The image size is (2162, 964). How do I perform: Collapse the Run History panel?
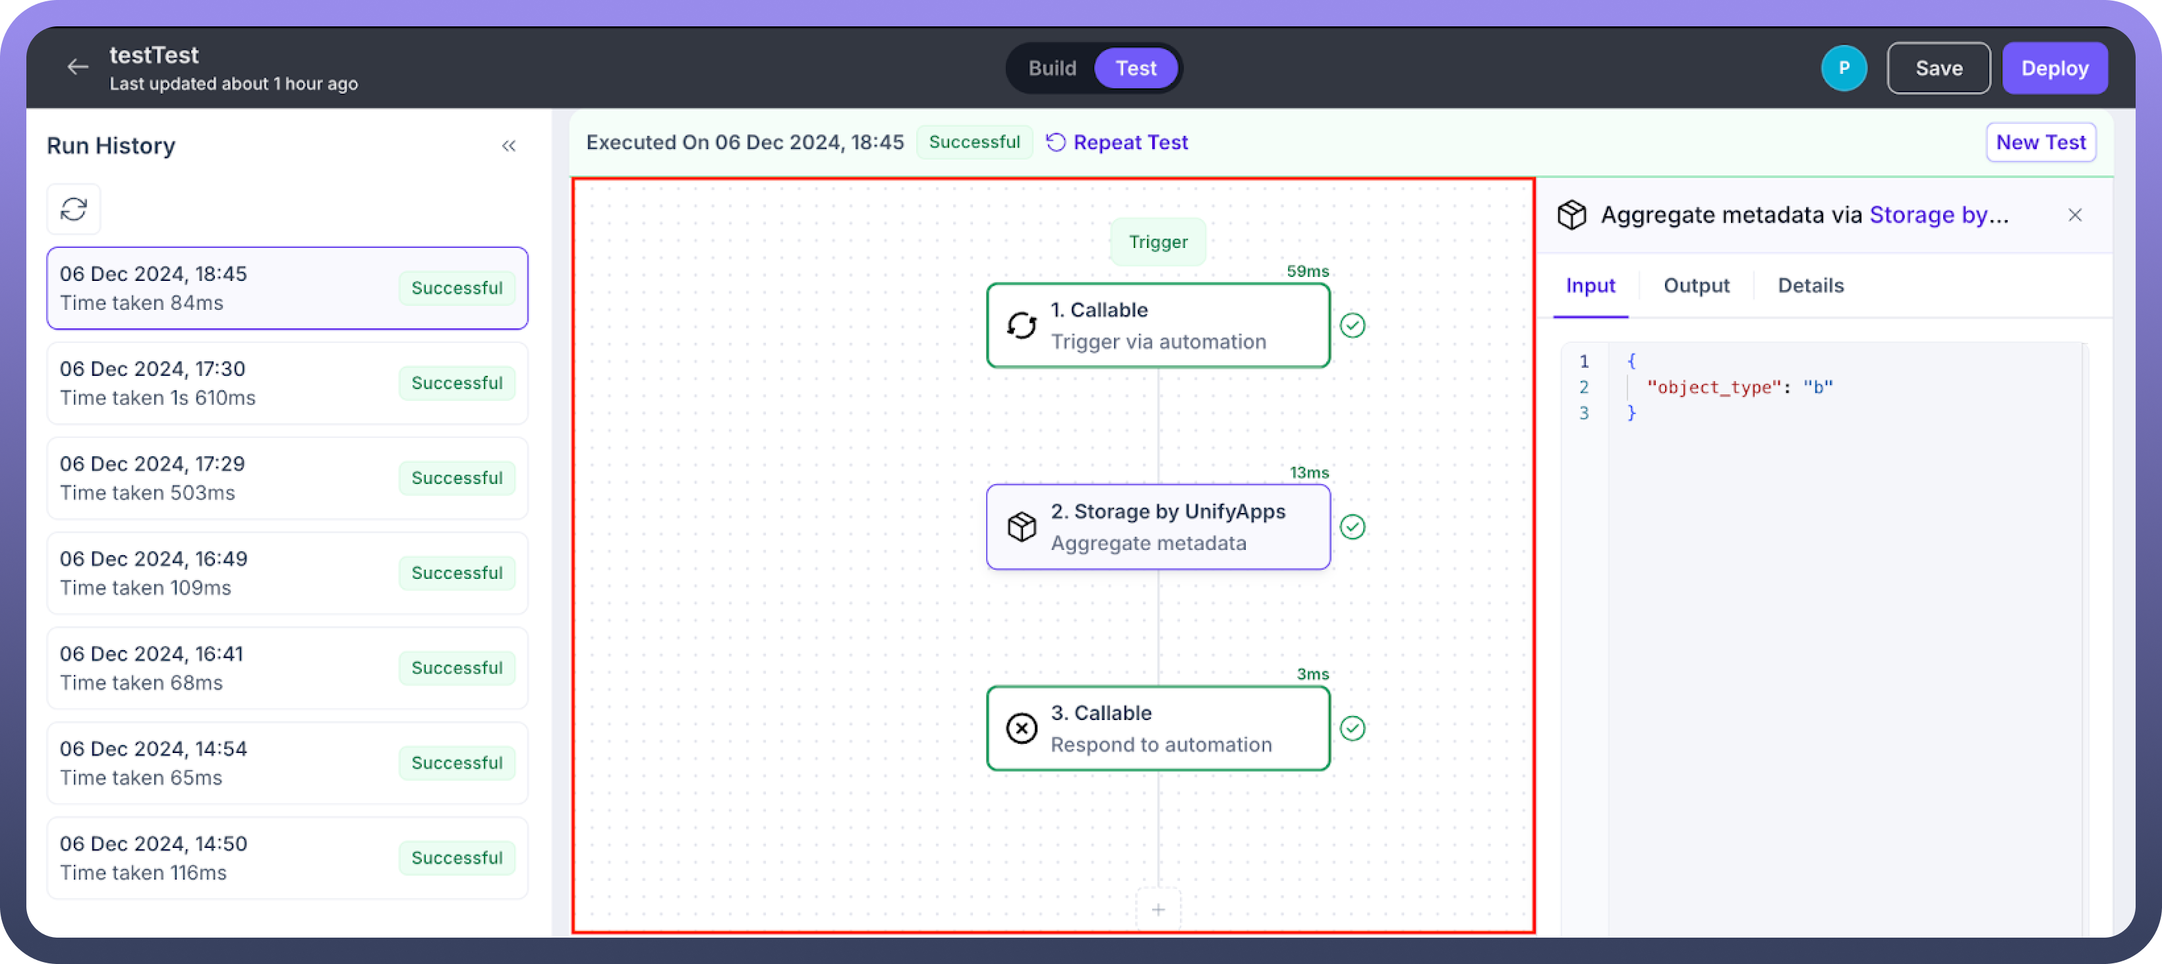[509, 146]
